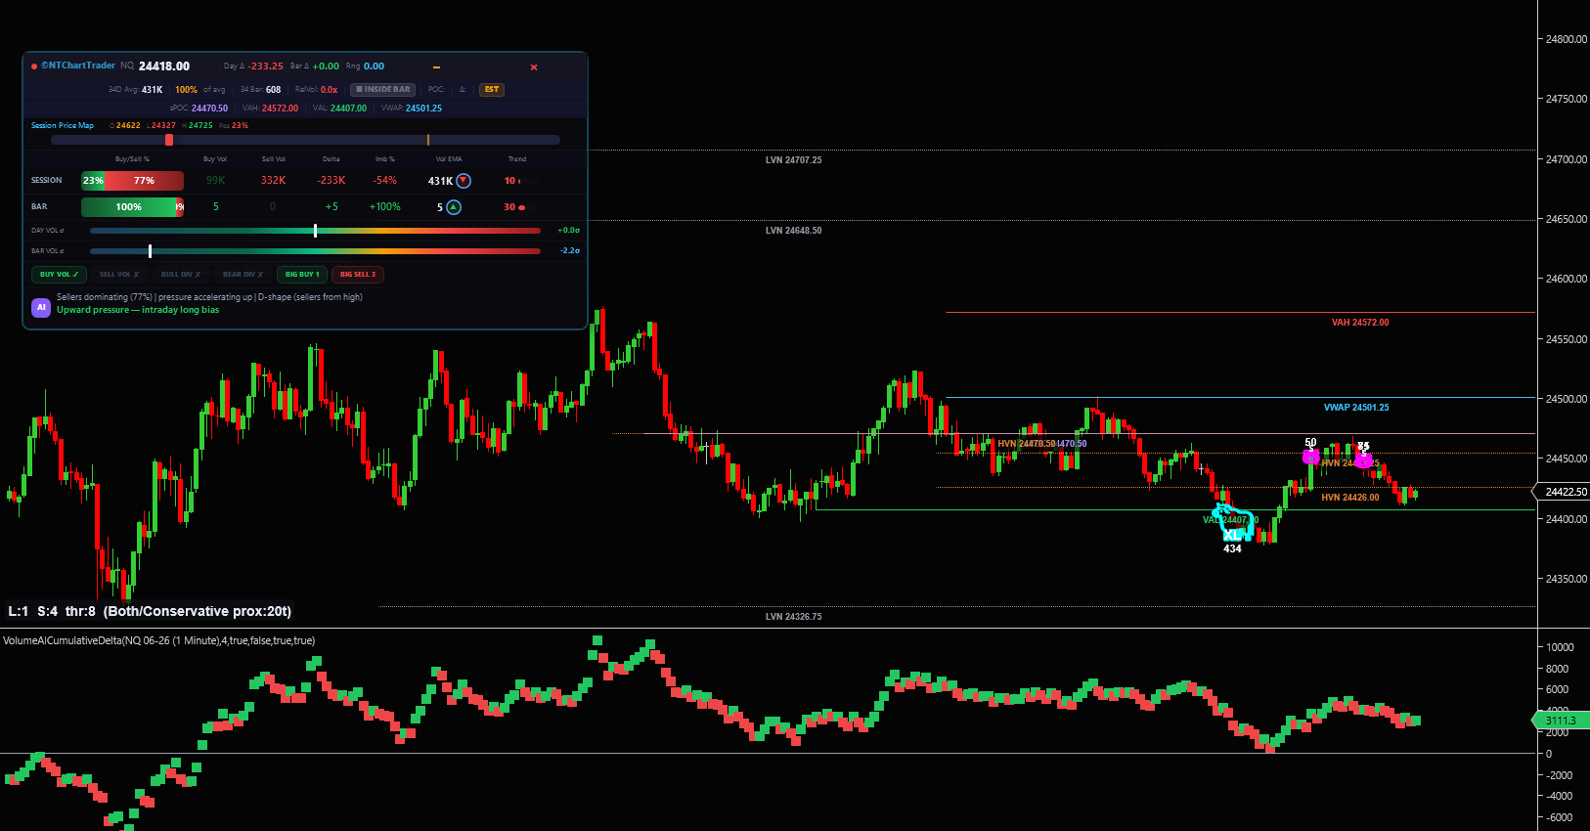The height and width of the screenshot is (831, 1590).
Task: Click the 'VAH 24572.00' chart label
Action: click(x=1360, y=323)
